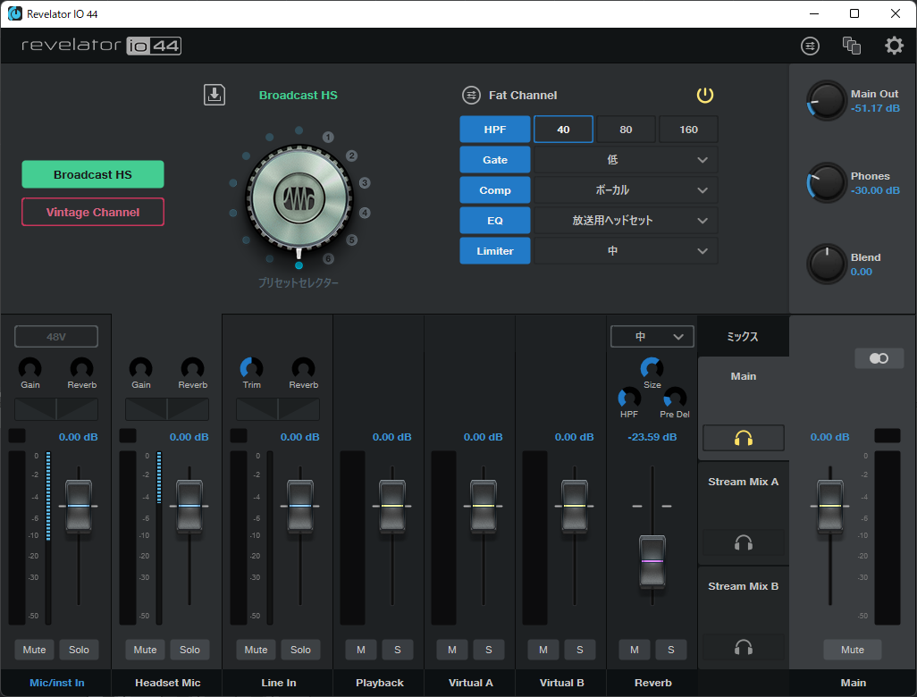Click the Headset Mic Gain knob

click(141, 368)
